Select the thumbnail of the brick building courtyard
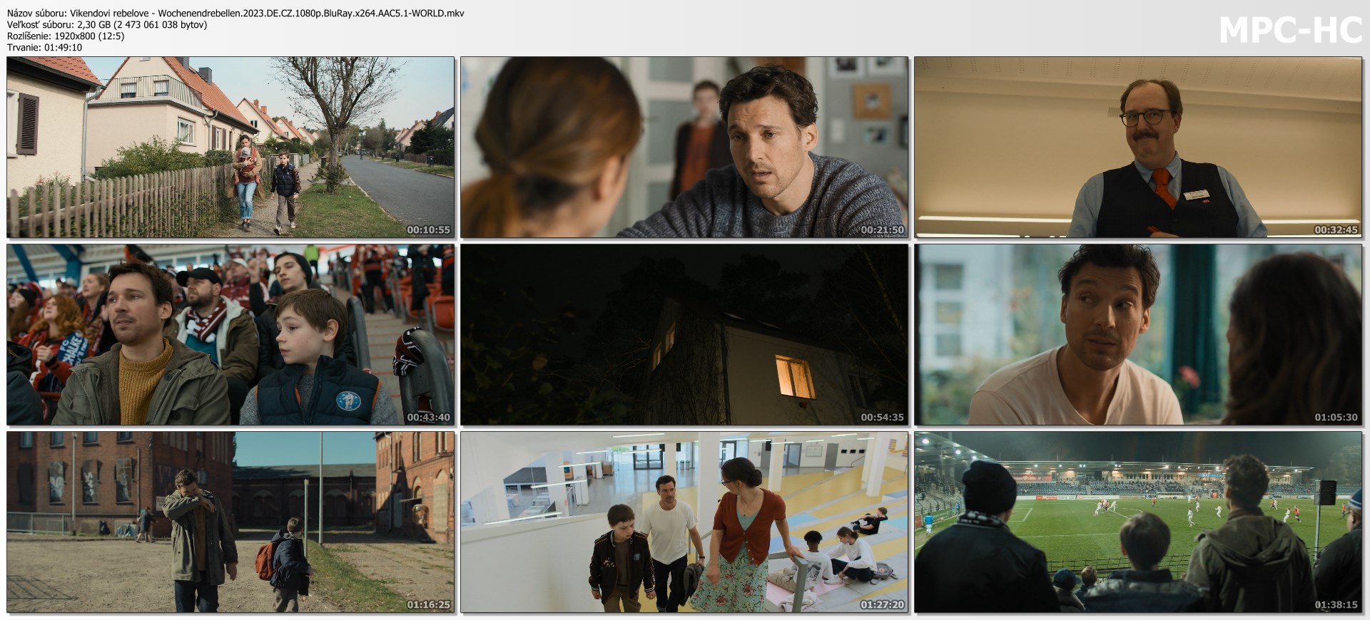1370x620 pixels. click(230, 522)
